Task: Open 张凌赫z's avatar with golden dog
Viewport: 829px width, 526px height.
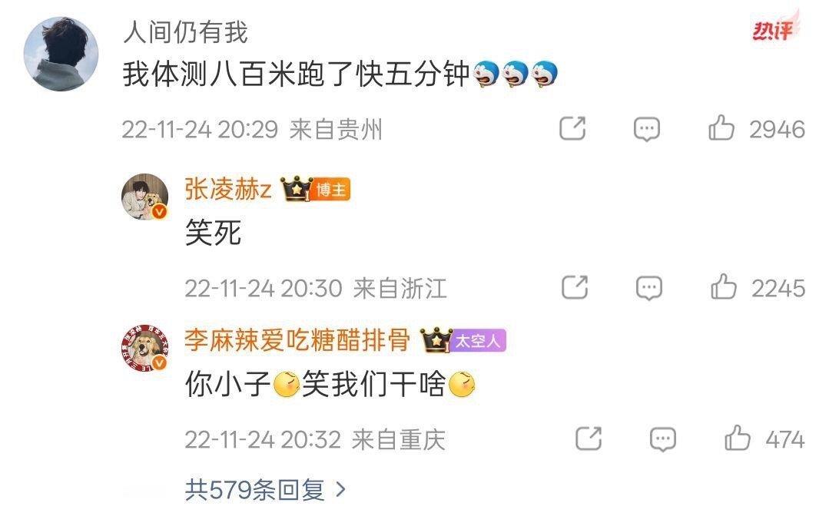Action: 145,196
